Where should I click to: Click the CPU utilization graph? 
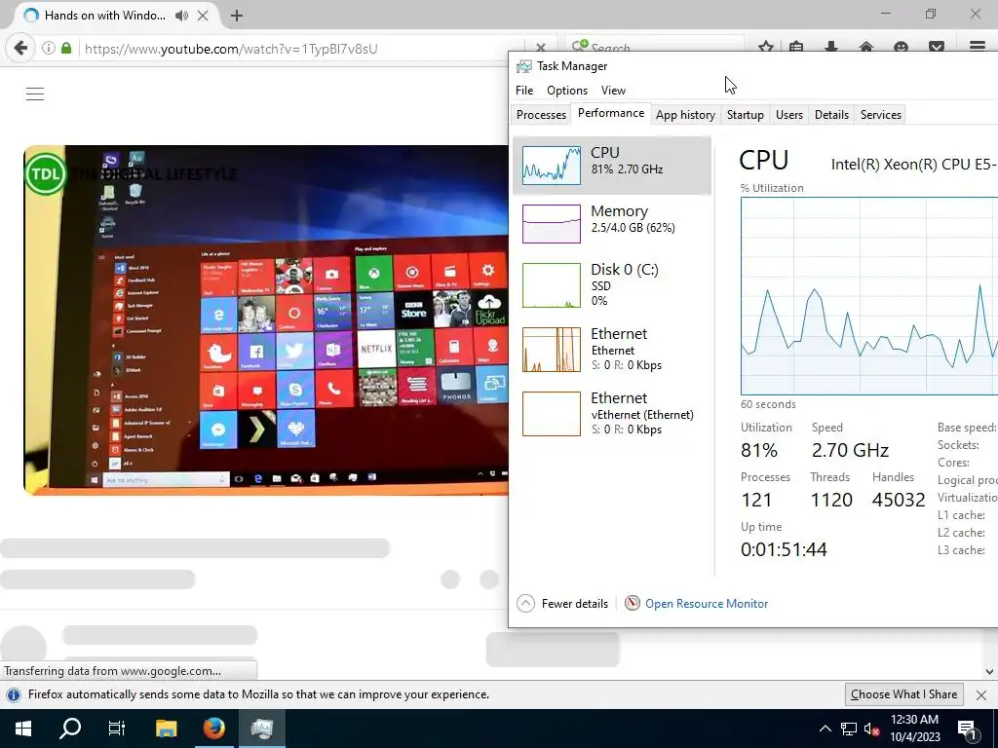pos(868,296)
